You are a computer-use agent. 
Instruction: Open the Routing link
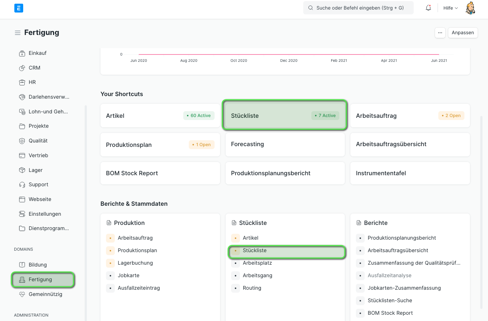[x=252, y=288]
